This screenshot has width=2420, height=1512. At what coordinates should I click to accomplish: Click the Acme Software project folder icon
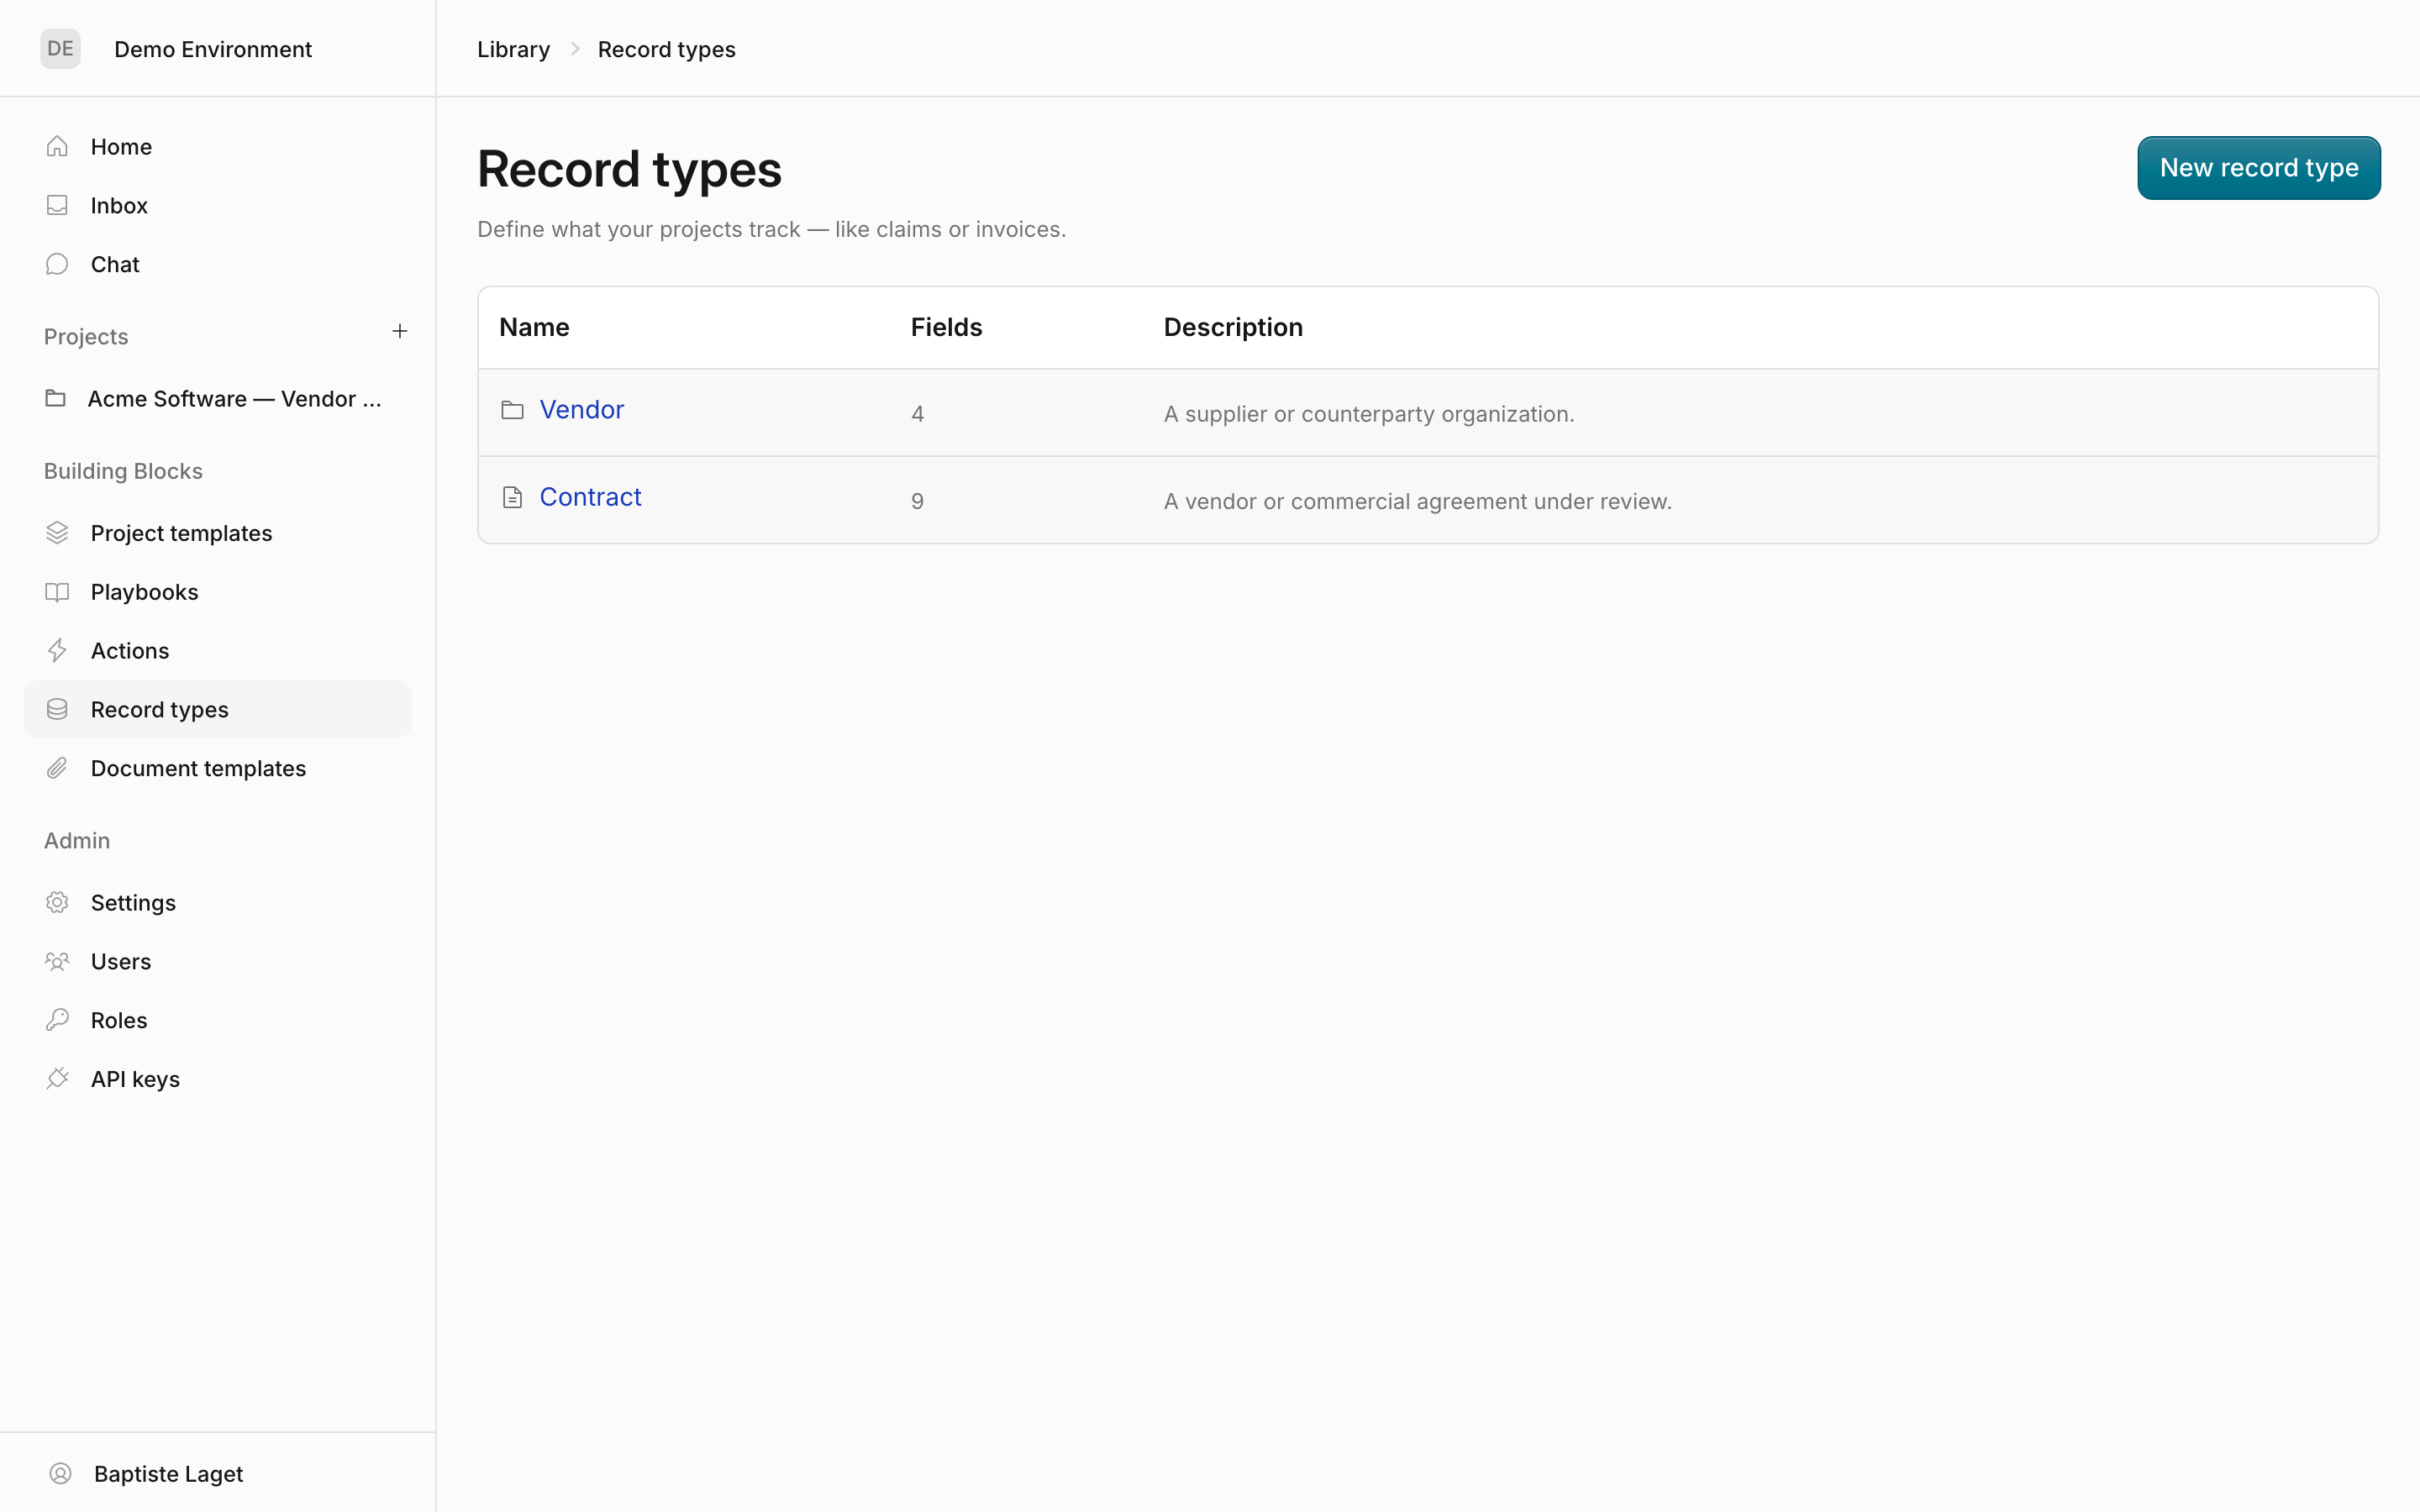tap(56, 399)
